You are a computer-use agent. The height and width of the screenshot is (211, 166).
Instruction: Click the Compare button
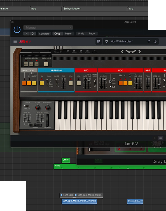tap(44, 33)
